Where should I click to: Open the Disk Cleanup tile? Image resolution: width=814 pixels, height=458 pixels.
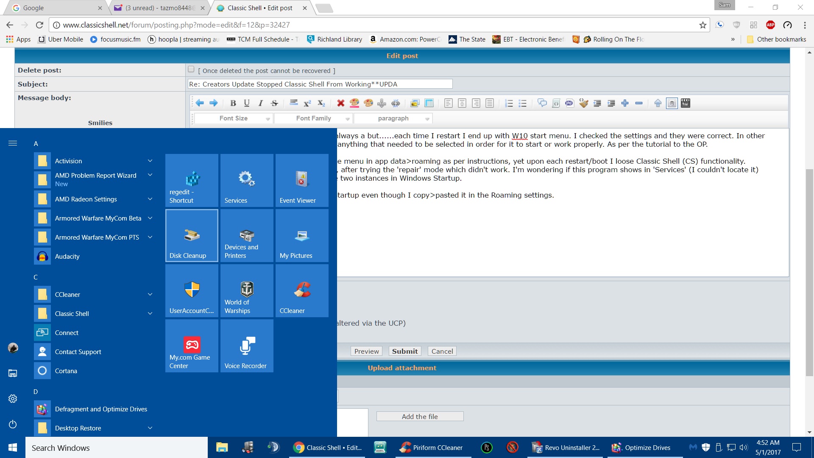pyautogui.click(x=192, y=235)
